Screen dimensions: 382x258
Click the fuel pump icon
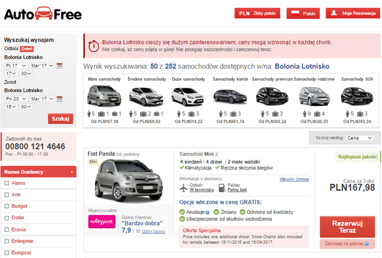(222, 188)
